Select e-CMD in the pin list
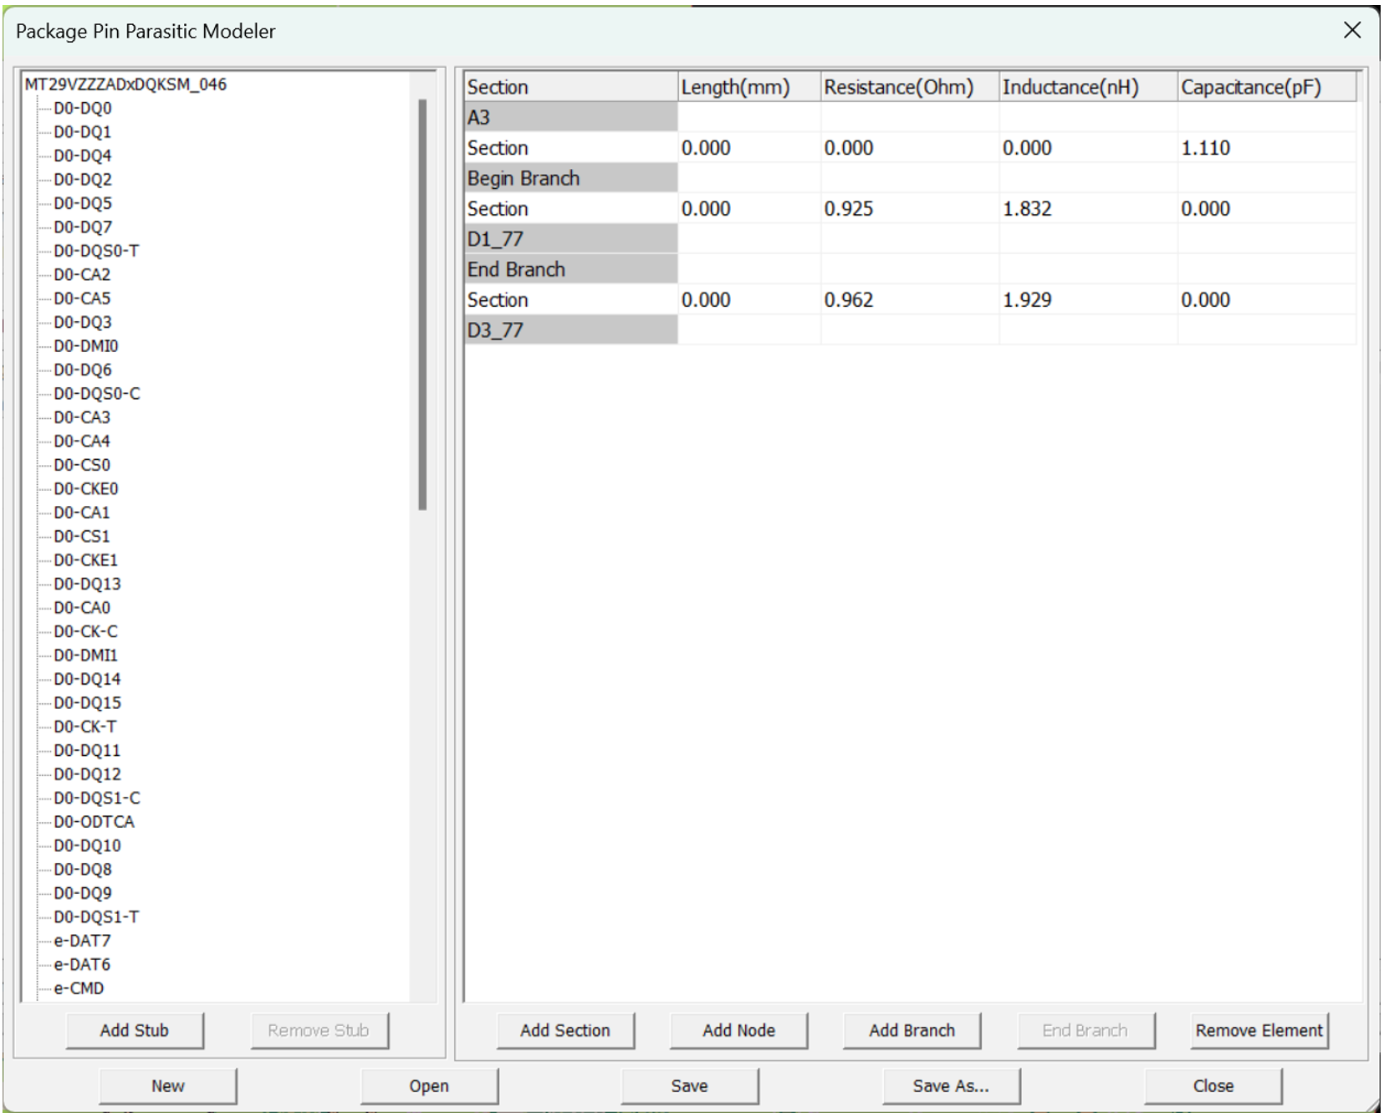 [79, 988]
